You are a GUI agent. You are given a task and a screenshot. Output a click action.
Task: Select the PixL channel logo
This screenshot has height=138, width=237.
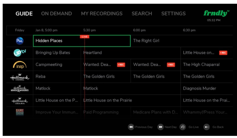[x=20, y=41]
